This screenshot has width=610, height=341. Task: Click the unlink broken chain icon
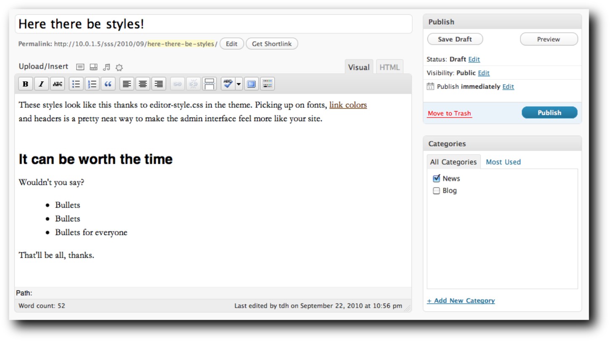tap(194, 84)
